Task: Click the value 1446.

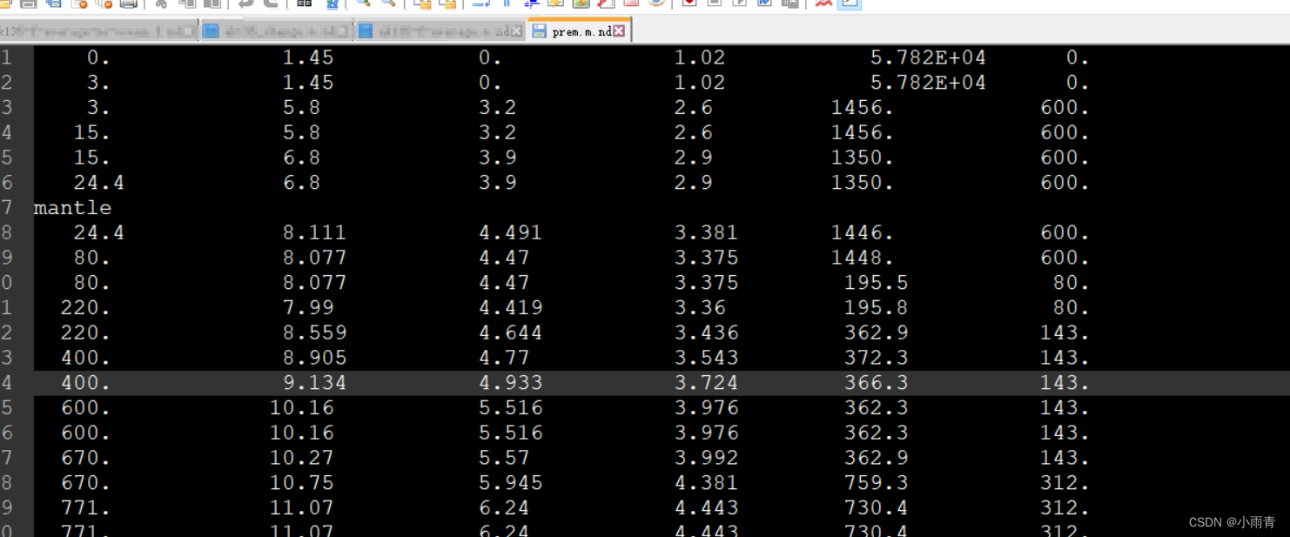Action: pos(863,233)
